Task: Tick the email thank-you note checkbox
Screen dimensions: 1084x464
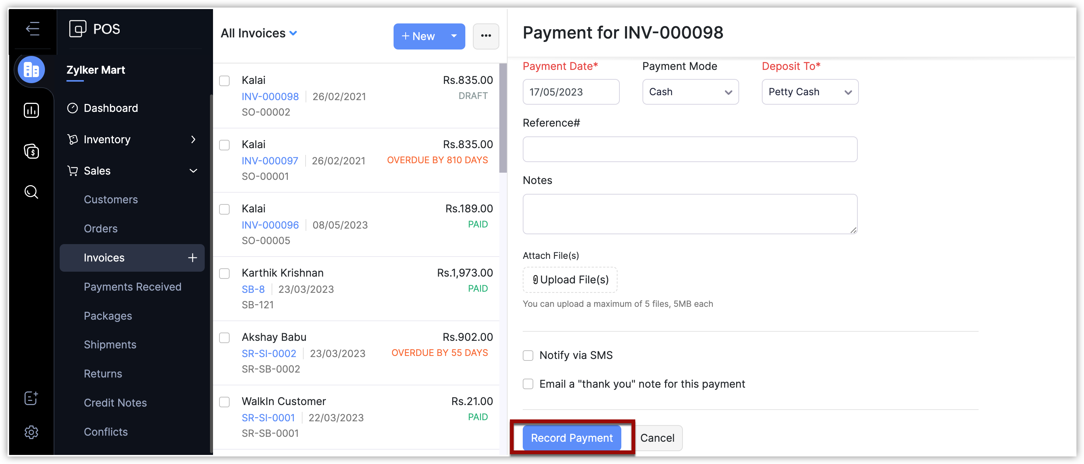Action: coord(528,384)
